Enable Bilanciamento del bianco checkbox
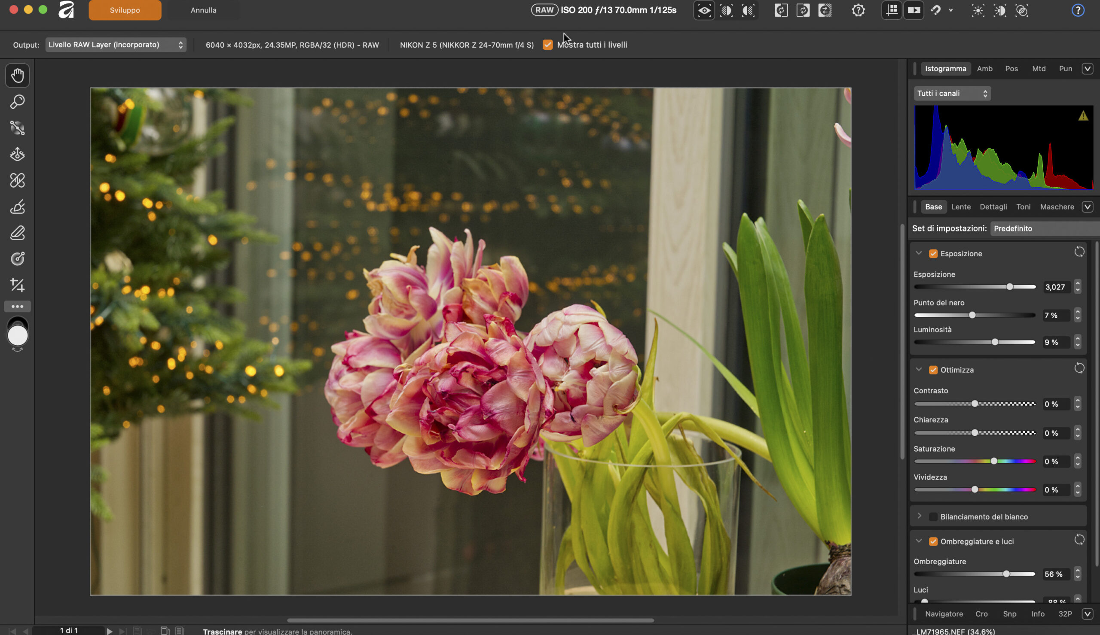The image size is (1100, 635). pos(933,517)
